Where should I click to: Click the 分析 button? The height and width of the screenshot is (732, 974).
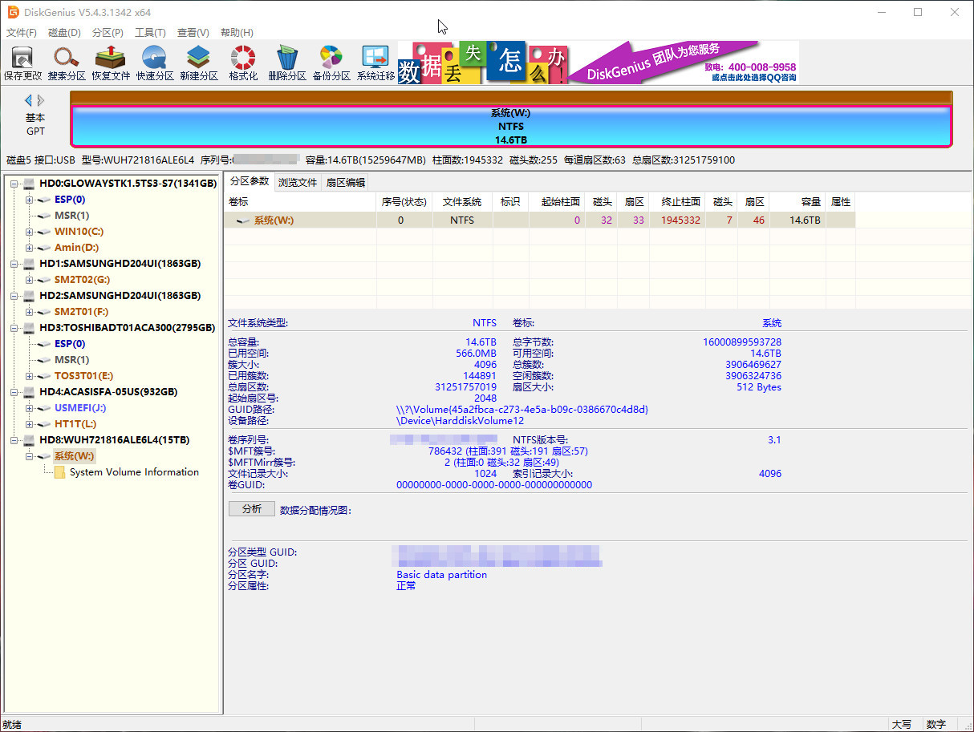(x=251, y=509)
